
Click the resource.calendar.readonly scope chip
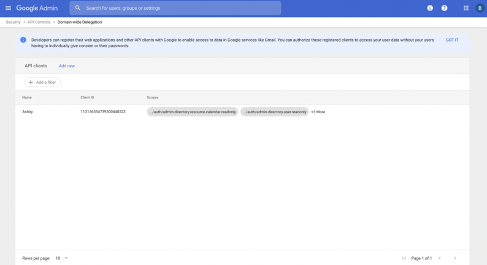pyautogui.click(x=192, y=112)
